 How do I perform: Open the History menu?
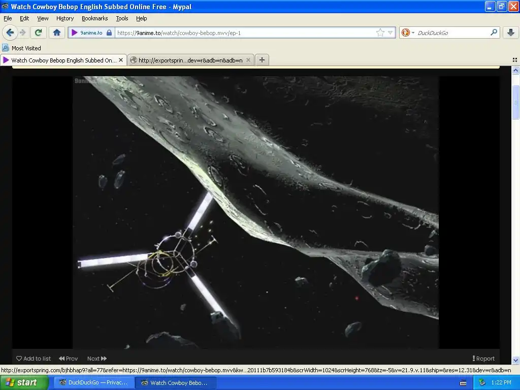65,18
